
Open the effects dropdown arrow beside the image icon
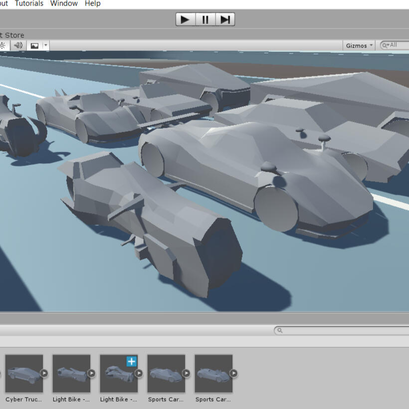[x=45, y=45]
